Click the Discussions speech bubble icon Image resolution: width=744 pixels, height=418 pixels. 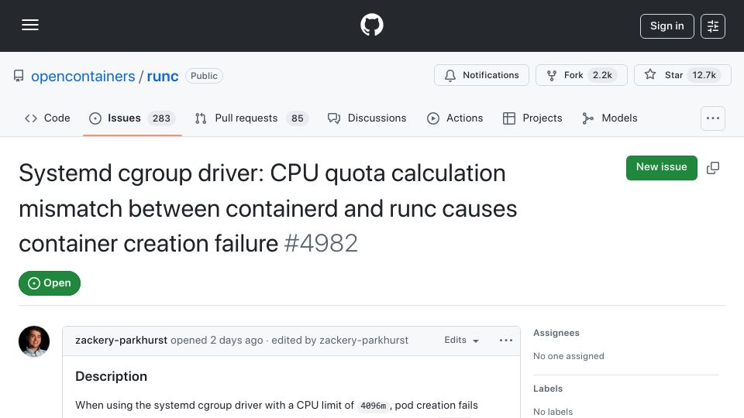tap(334, 118)
